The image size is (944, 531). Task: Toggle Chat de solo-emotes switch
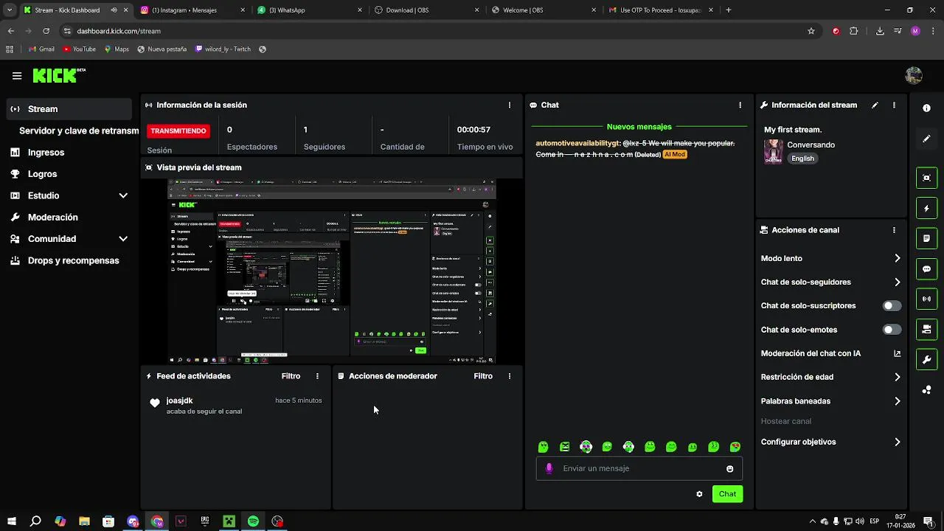coord(892,330)
